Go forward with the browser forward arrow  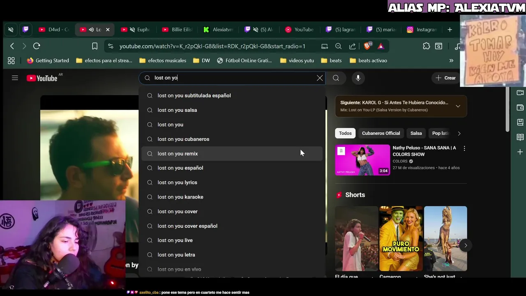pyautogui.click(x=24, y=46)
